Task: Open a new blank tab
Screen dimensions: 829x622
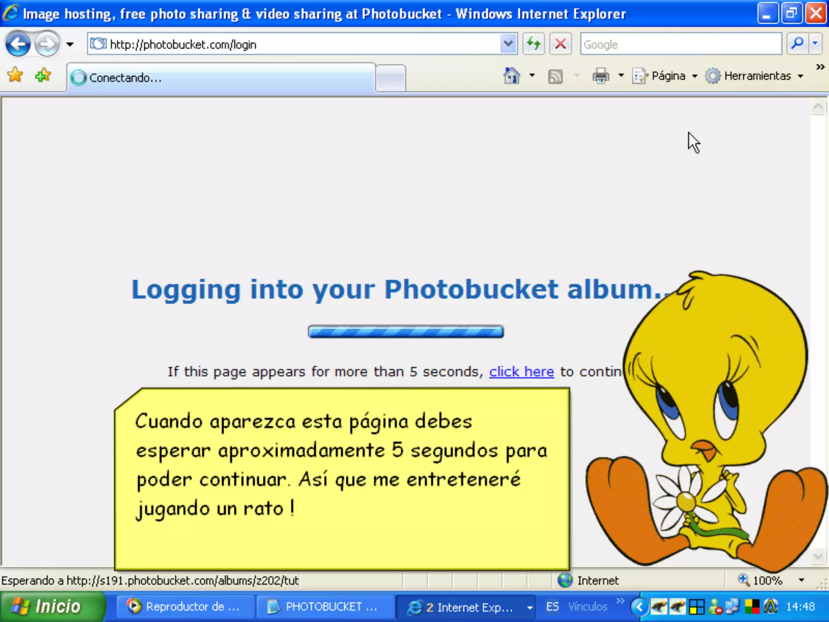Action: click(390, 77)
